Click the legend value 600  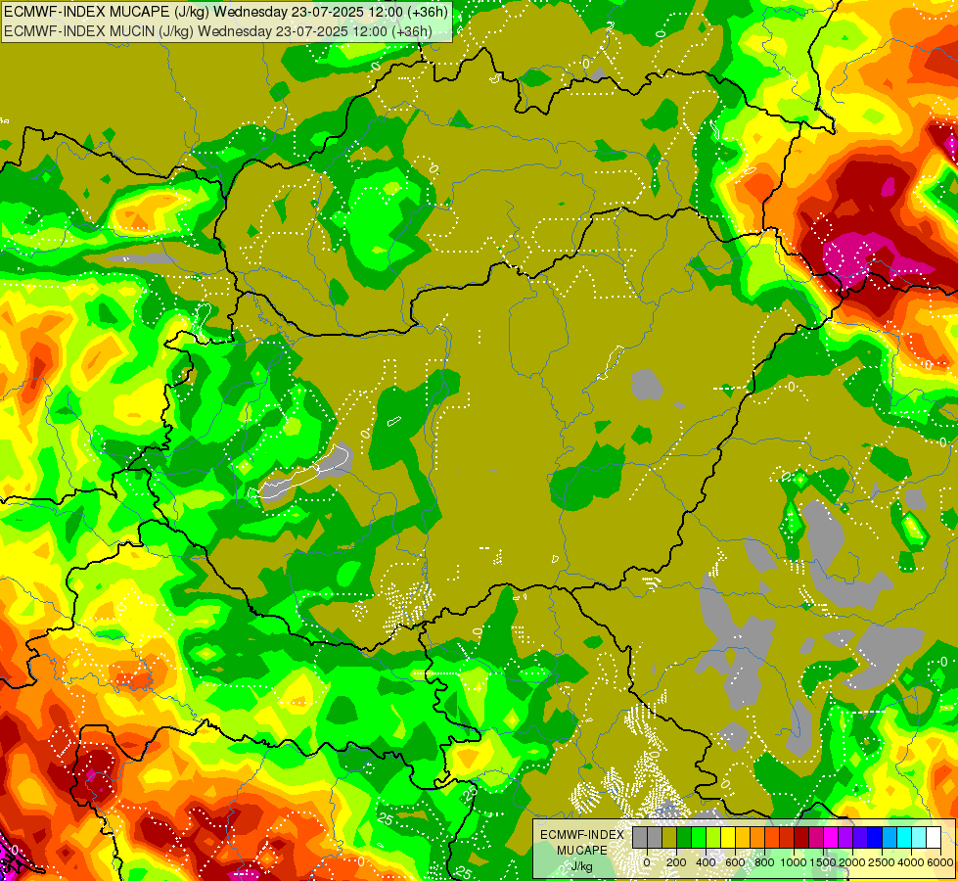click(735, 862)
